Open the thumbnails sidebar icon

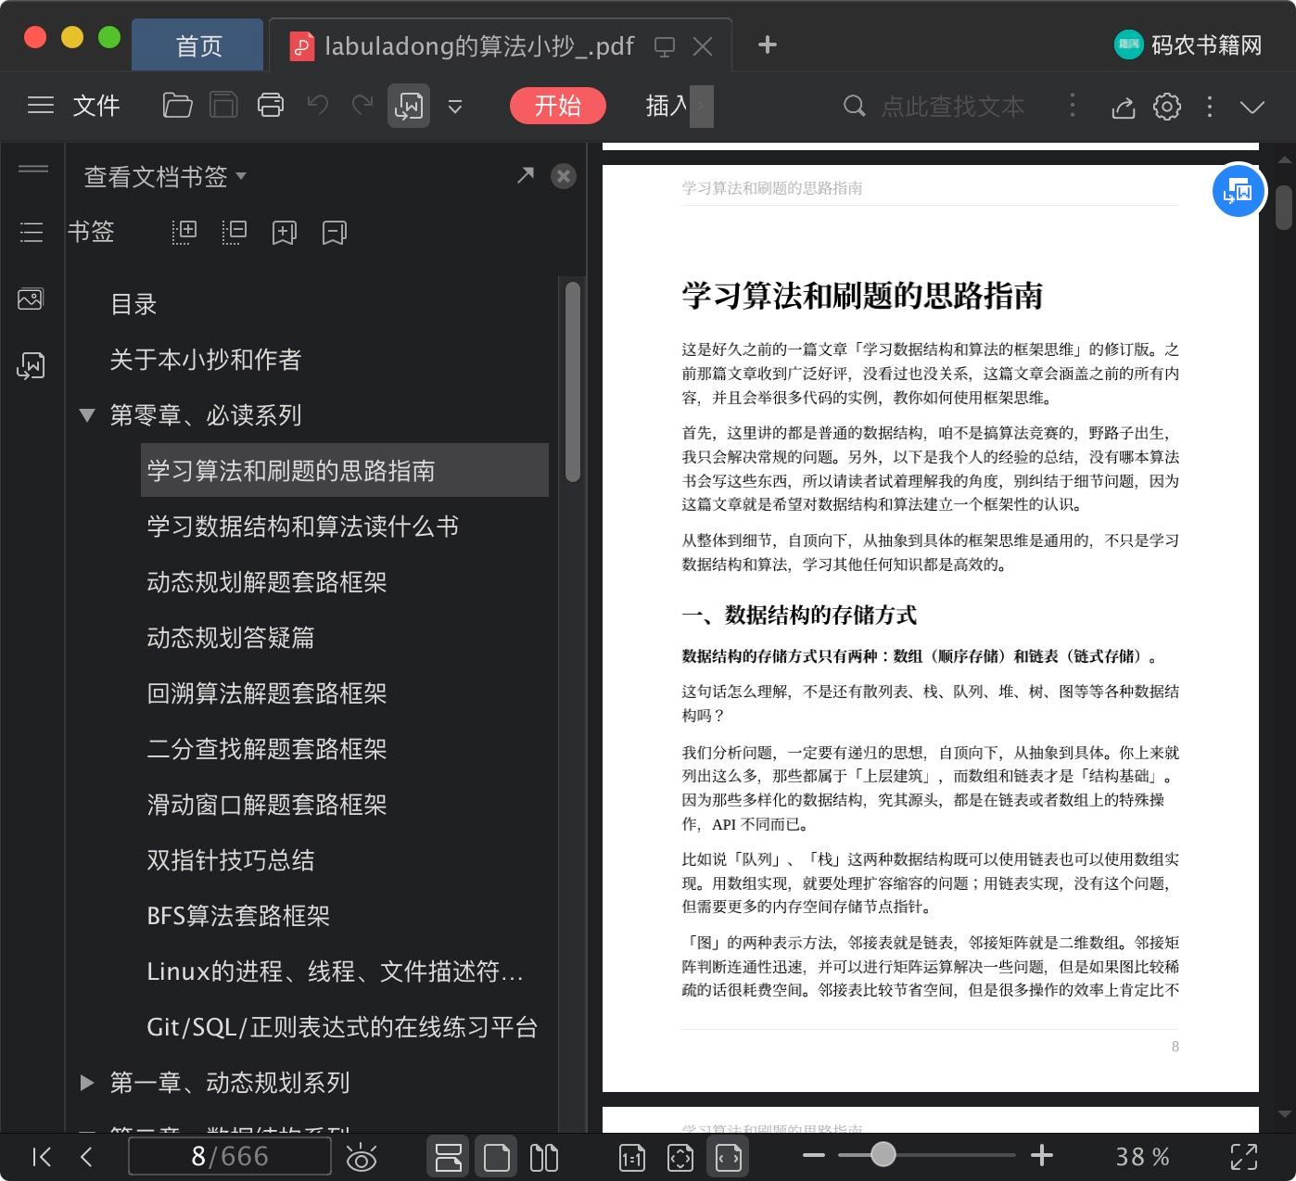point(31,299)
